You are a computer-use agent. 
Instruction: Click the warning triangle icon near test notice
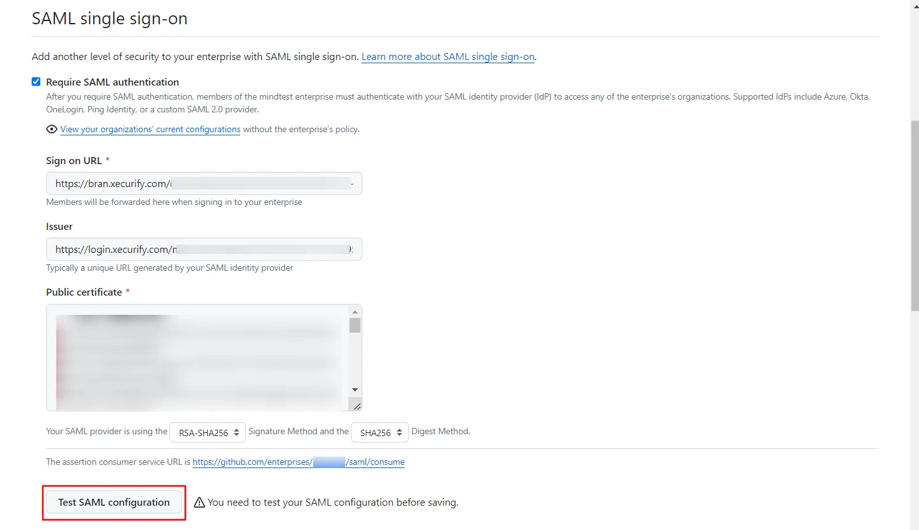tap(199, 503)
